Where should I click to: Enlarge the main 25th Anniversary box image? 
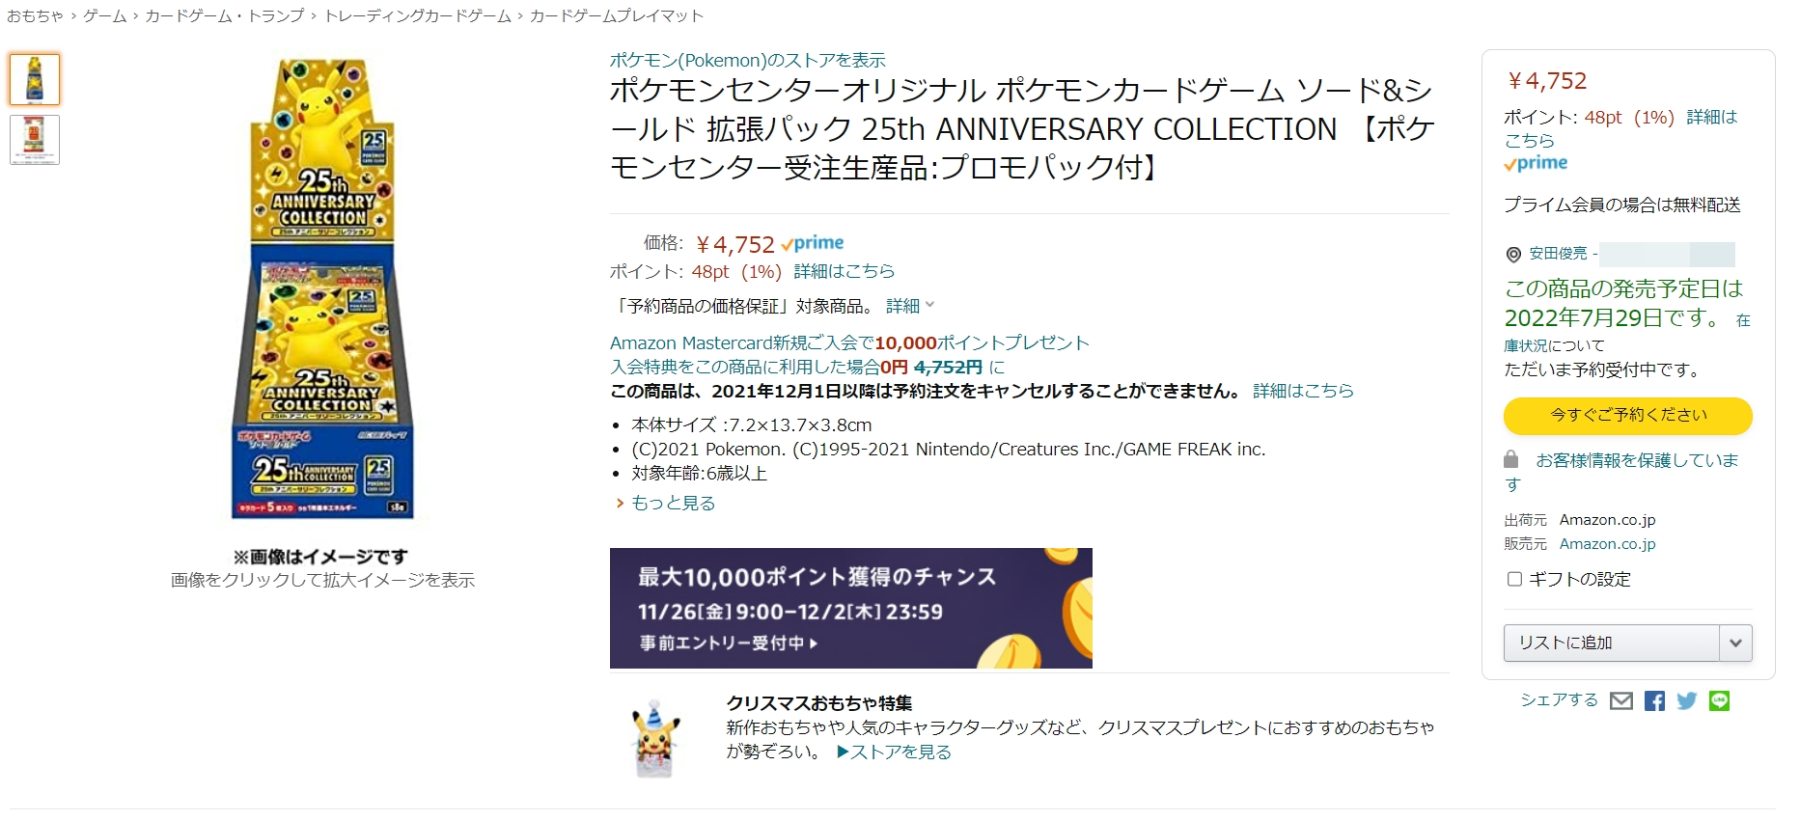(323, 288)
